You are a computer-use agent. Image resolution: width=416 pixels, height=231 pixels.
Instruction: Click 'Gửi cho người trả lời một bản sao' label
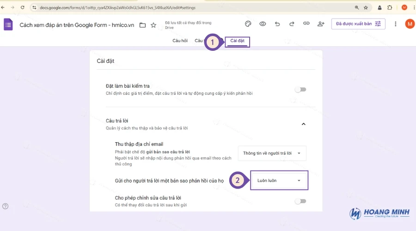pos(169,181)
